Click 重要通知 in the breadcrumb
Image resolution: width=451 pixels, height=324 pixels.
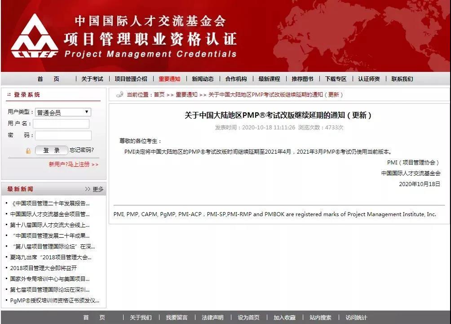click(x=187, y=95)
